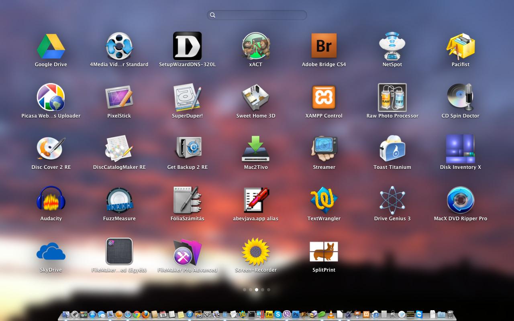Open Calculator from the Dock
Viewport: 514px width, 321px height.
[384, 314]
